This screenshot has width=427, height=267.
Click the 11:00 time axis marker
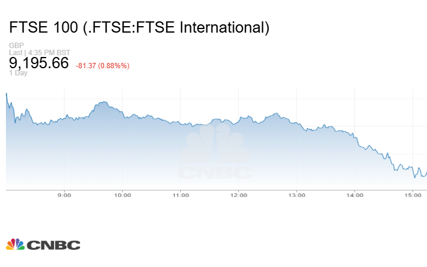coord(180,195)
